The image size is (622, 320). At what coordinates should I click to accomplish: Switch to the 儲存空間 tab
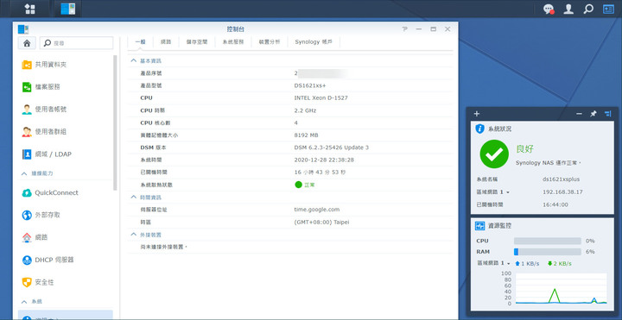click(197, 42)
